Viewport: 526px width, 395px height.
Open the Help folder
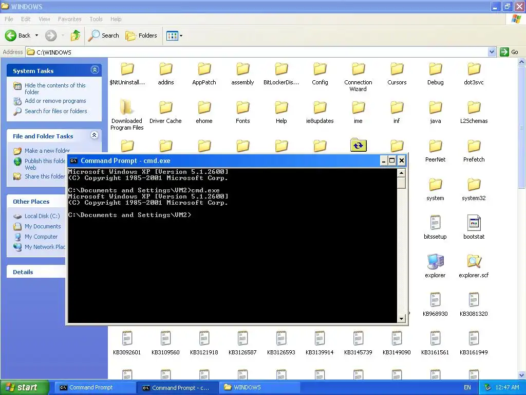[x=281, y=112]
